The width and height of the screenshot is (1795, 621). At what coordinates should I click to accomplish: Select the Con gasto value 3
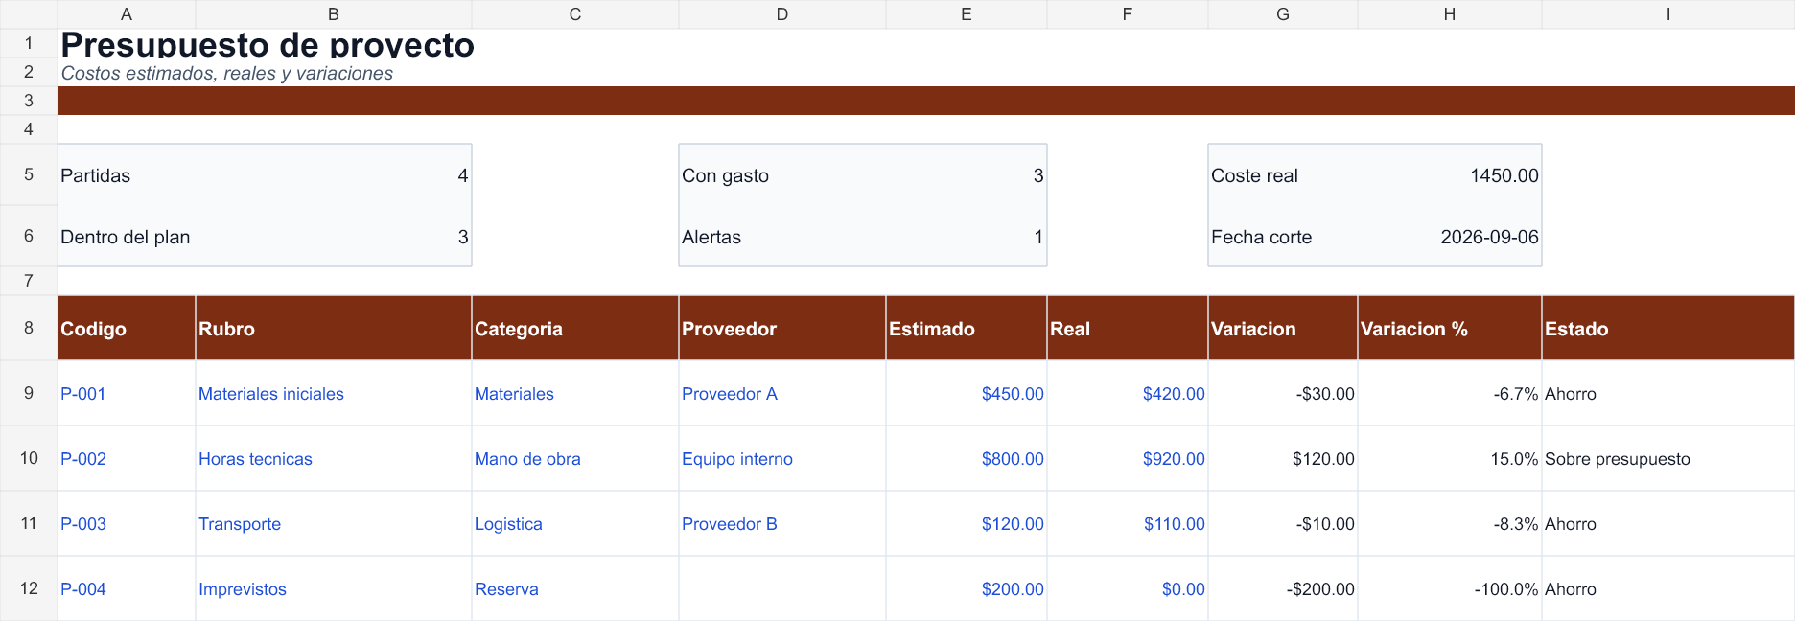point(967,175)
